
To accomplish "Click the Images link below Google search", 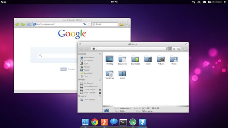I will 71,69.
